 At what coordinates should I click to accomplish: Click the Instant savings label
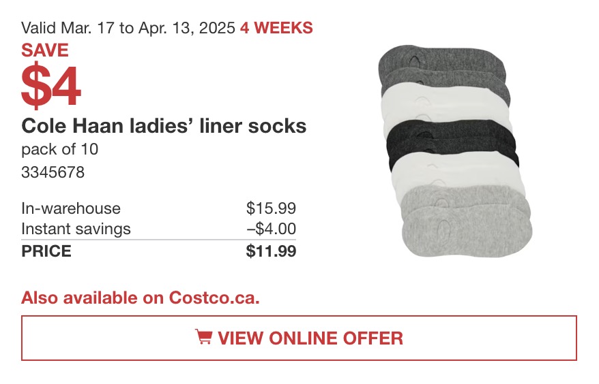tap(76, 229)
